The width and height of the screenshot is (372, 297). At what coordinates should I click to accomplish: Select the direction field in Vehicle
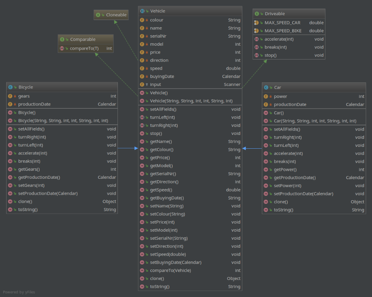[x=190, y=61]
